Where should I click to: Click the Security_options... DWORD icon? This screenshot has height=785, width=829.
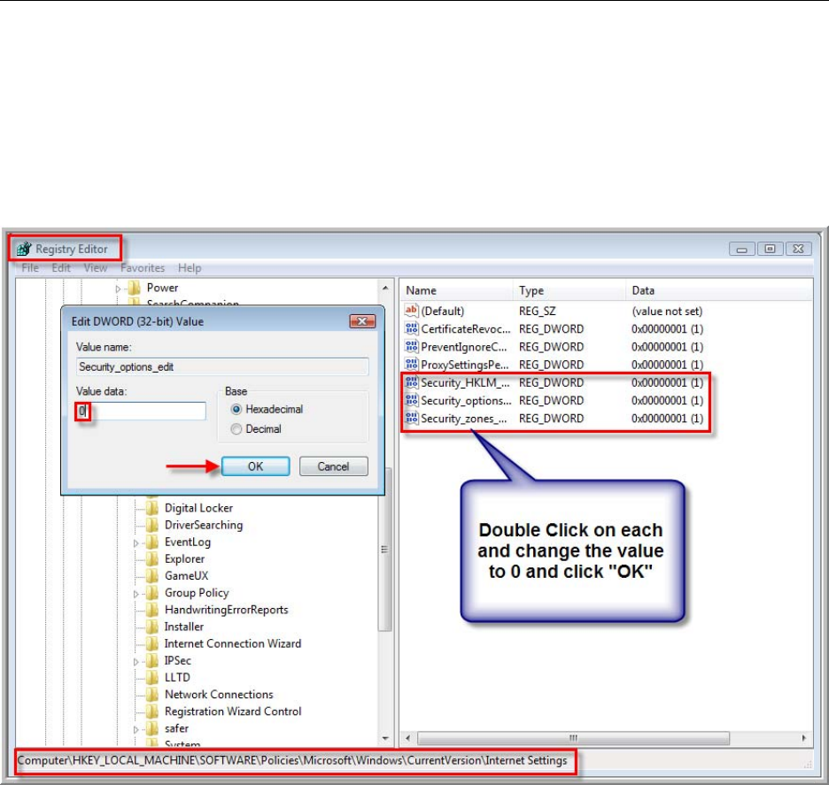[x=411, y=400]
